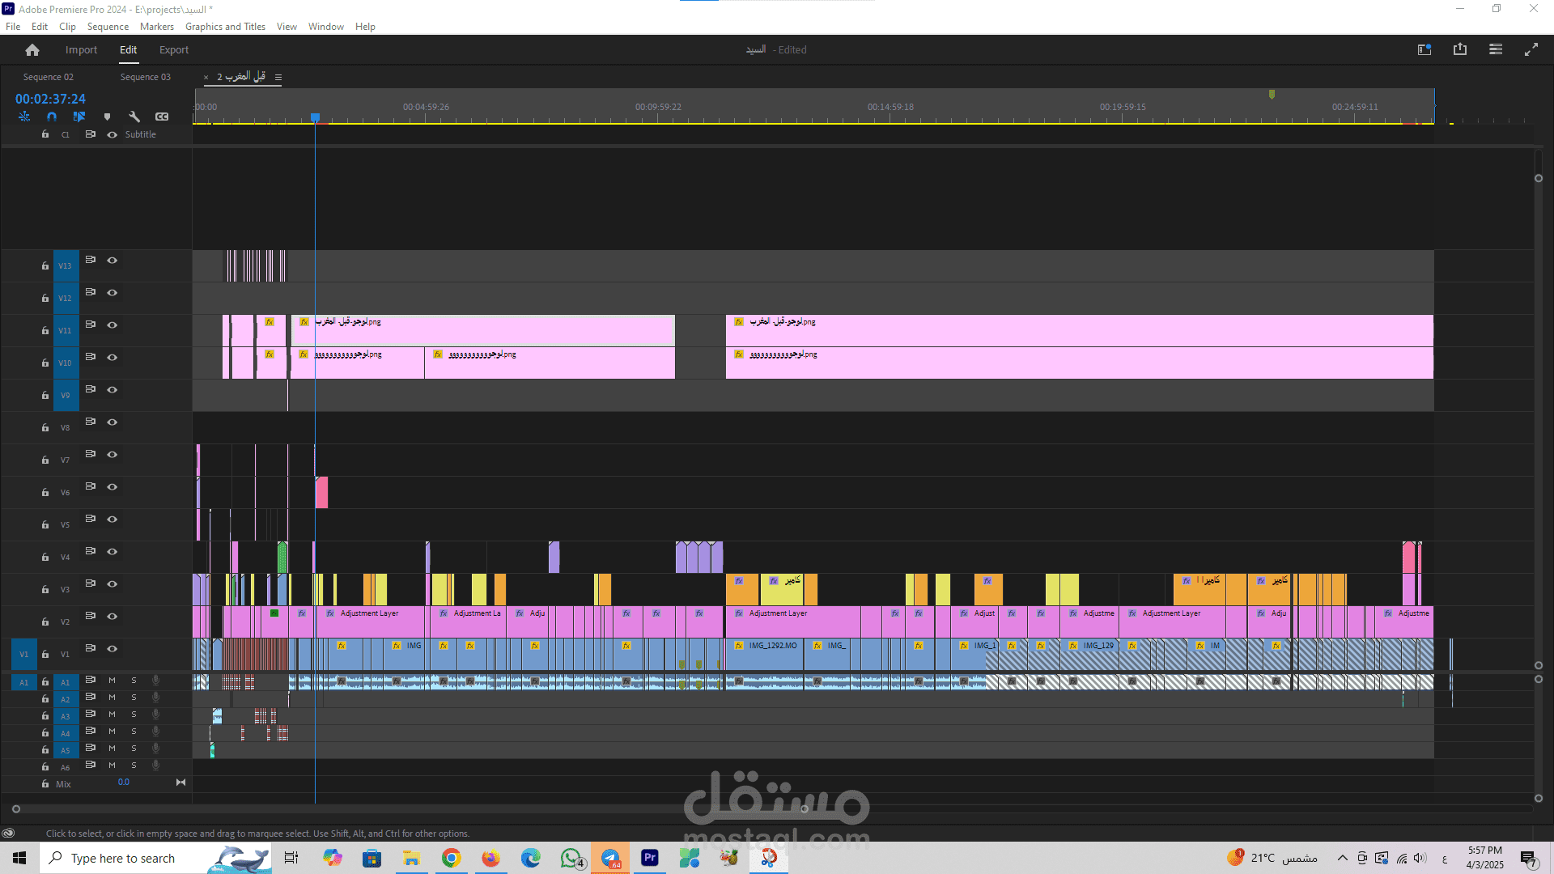Open Timeline Display Settings wrench icon
1554x874 pixels.
pos(134,117)
